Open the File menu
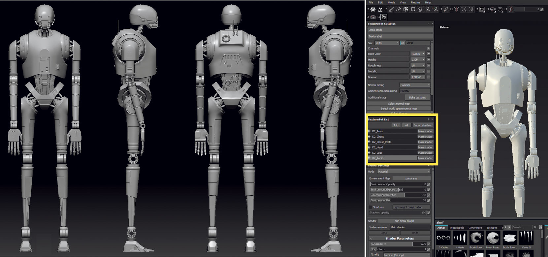The height and width of the screenshot is (257, 548). coord(371,2)
